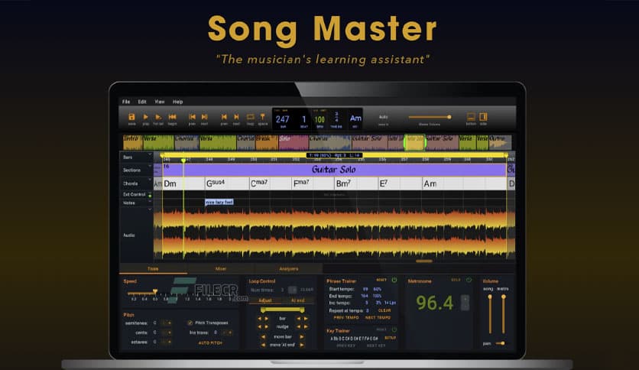This screenshot has width=639, height=370.
Task: Click the save icon in toolbar
Action: point(131,117)
